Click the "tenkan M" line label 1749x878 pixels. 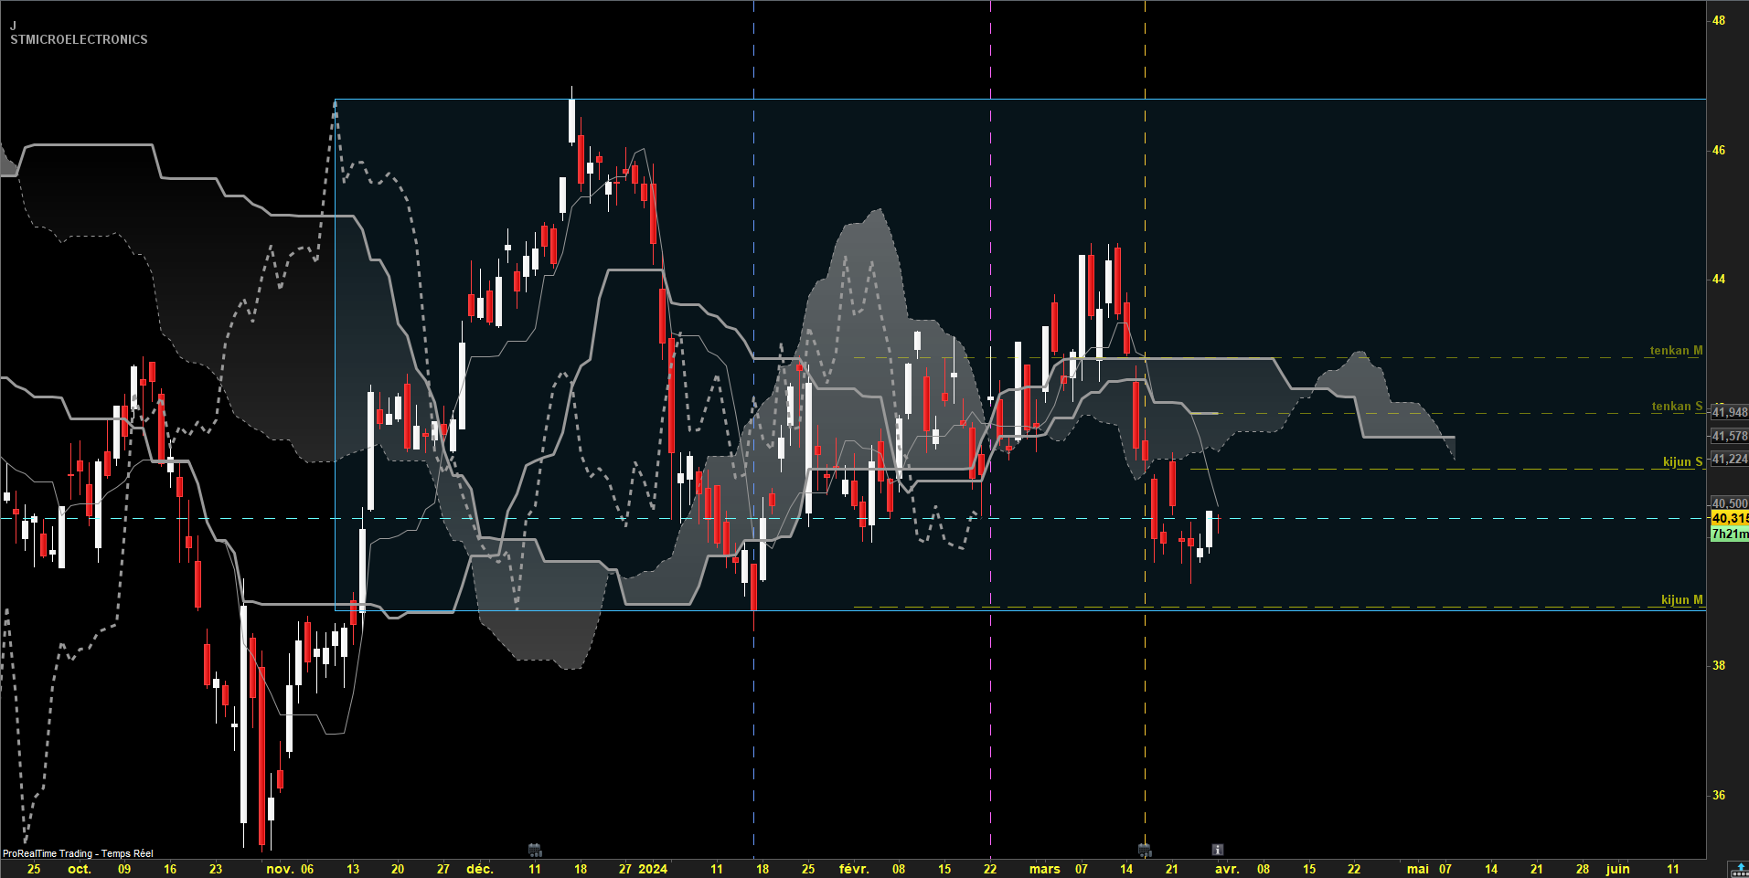1676,351
